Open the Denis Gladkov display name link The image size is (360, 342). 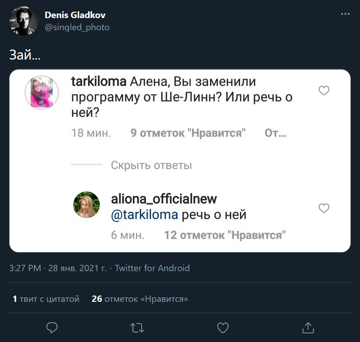click(x=75, y=15)
